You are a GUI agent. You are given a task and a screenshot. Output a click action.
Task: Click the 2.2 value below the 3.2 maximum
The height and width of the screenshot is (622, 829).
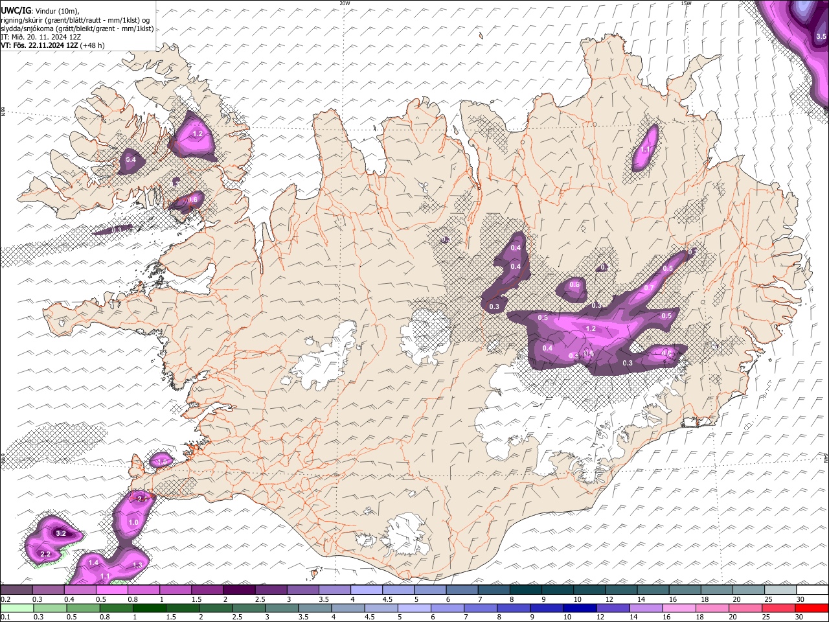[x=45, y=554]
